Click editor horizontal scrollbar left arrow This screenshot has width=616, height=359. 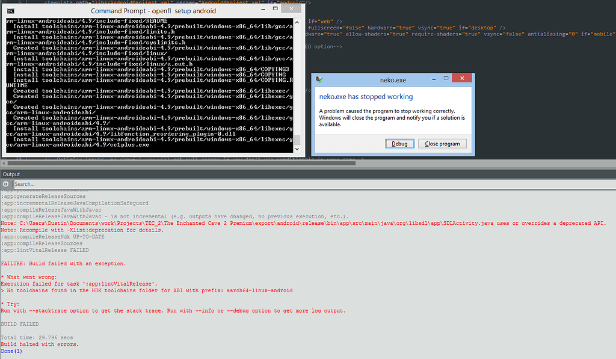tap(4, 163)
